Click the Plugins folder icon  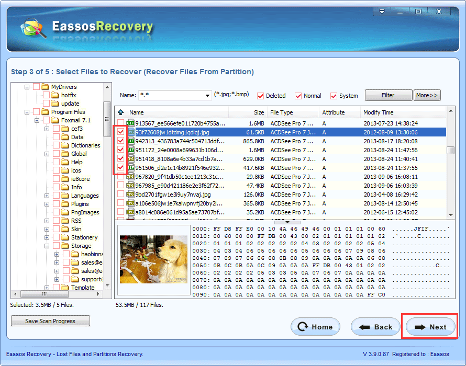[65, 204]
